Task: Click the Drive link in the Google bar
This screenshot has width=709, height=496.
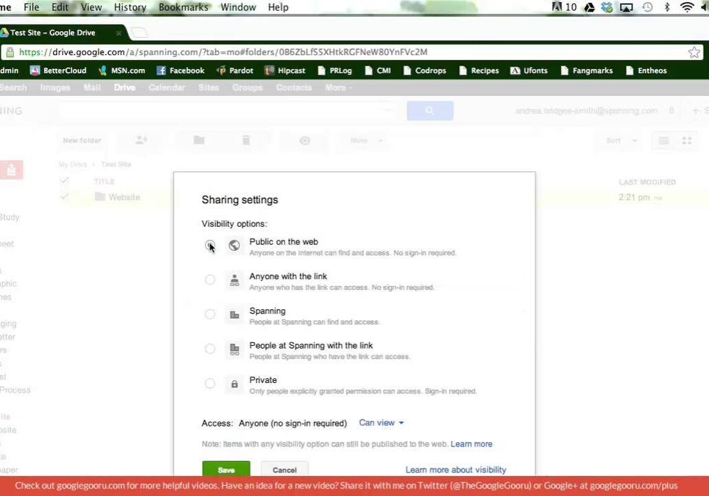Action: pos(124,87)
